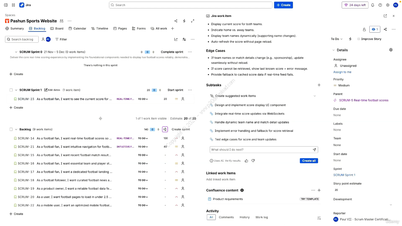402x226 pixels.
Task: Open the To Do status dropdown
Action: coord(336,39)
